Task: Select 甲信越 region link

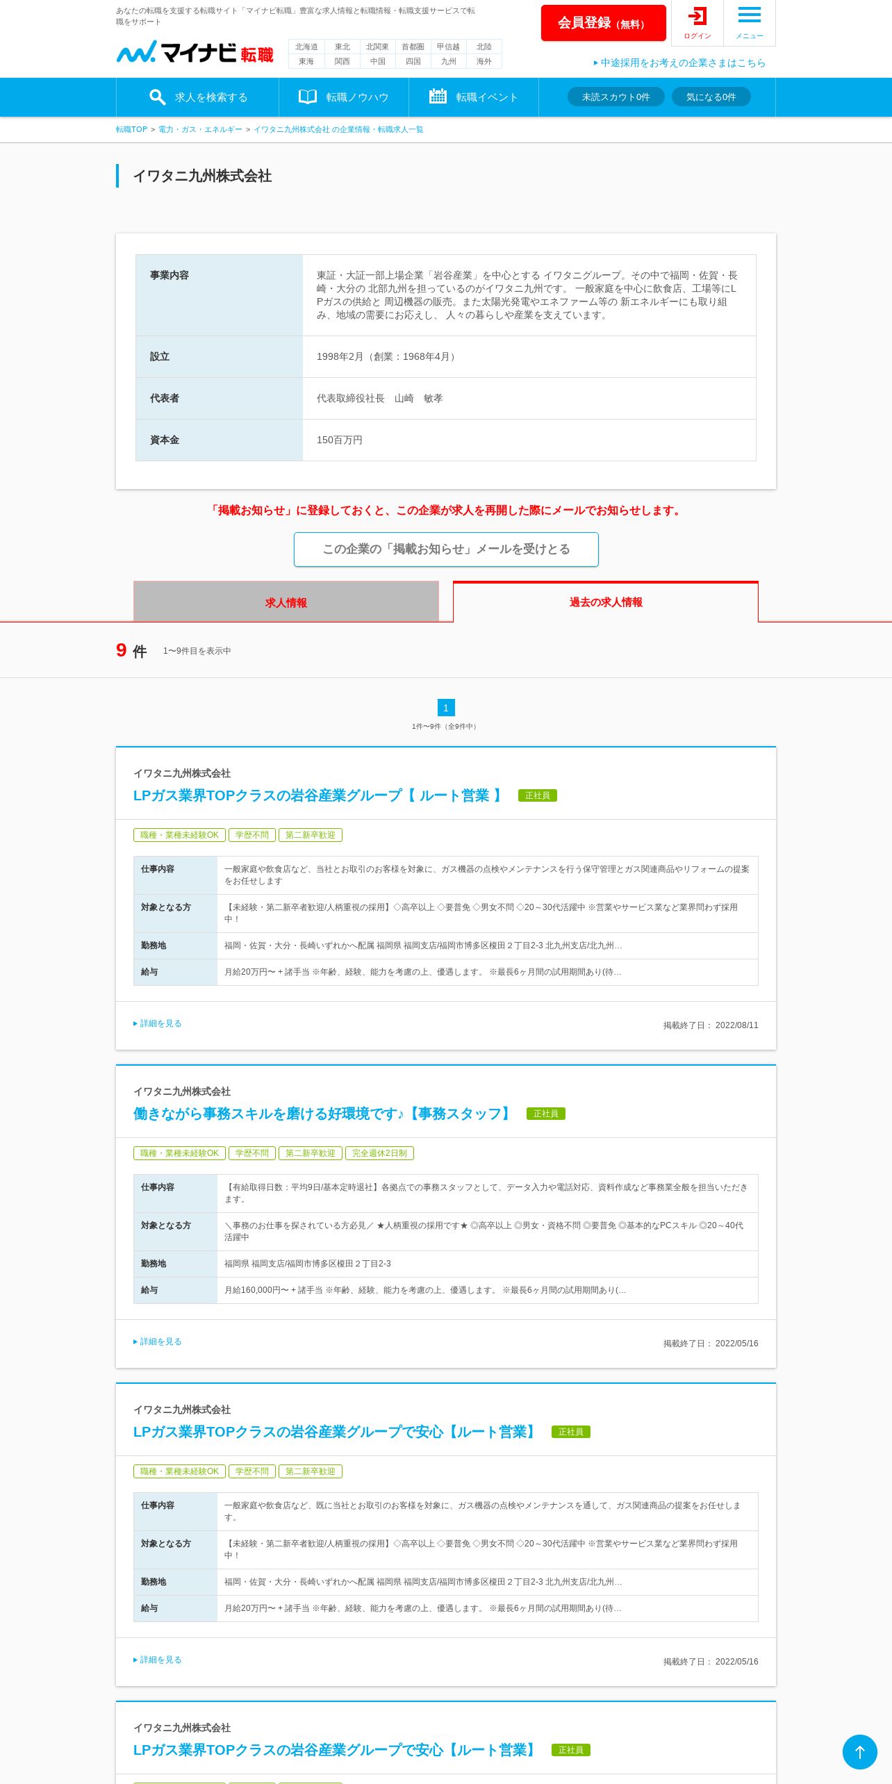Action: (x=448, y=47)
